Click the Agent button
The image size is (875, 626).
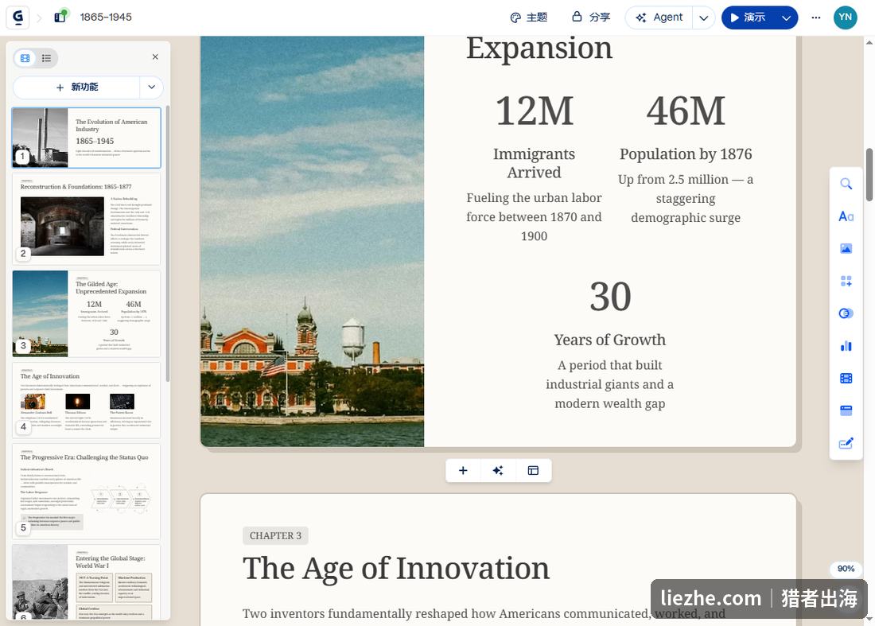click(x=659, y=17)
